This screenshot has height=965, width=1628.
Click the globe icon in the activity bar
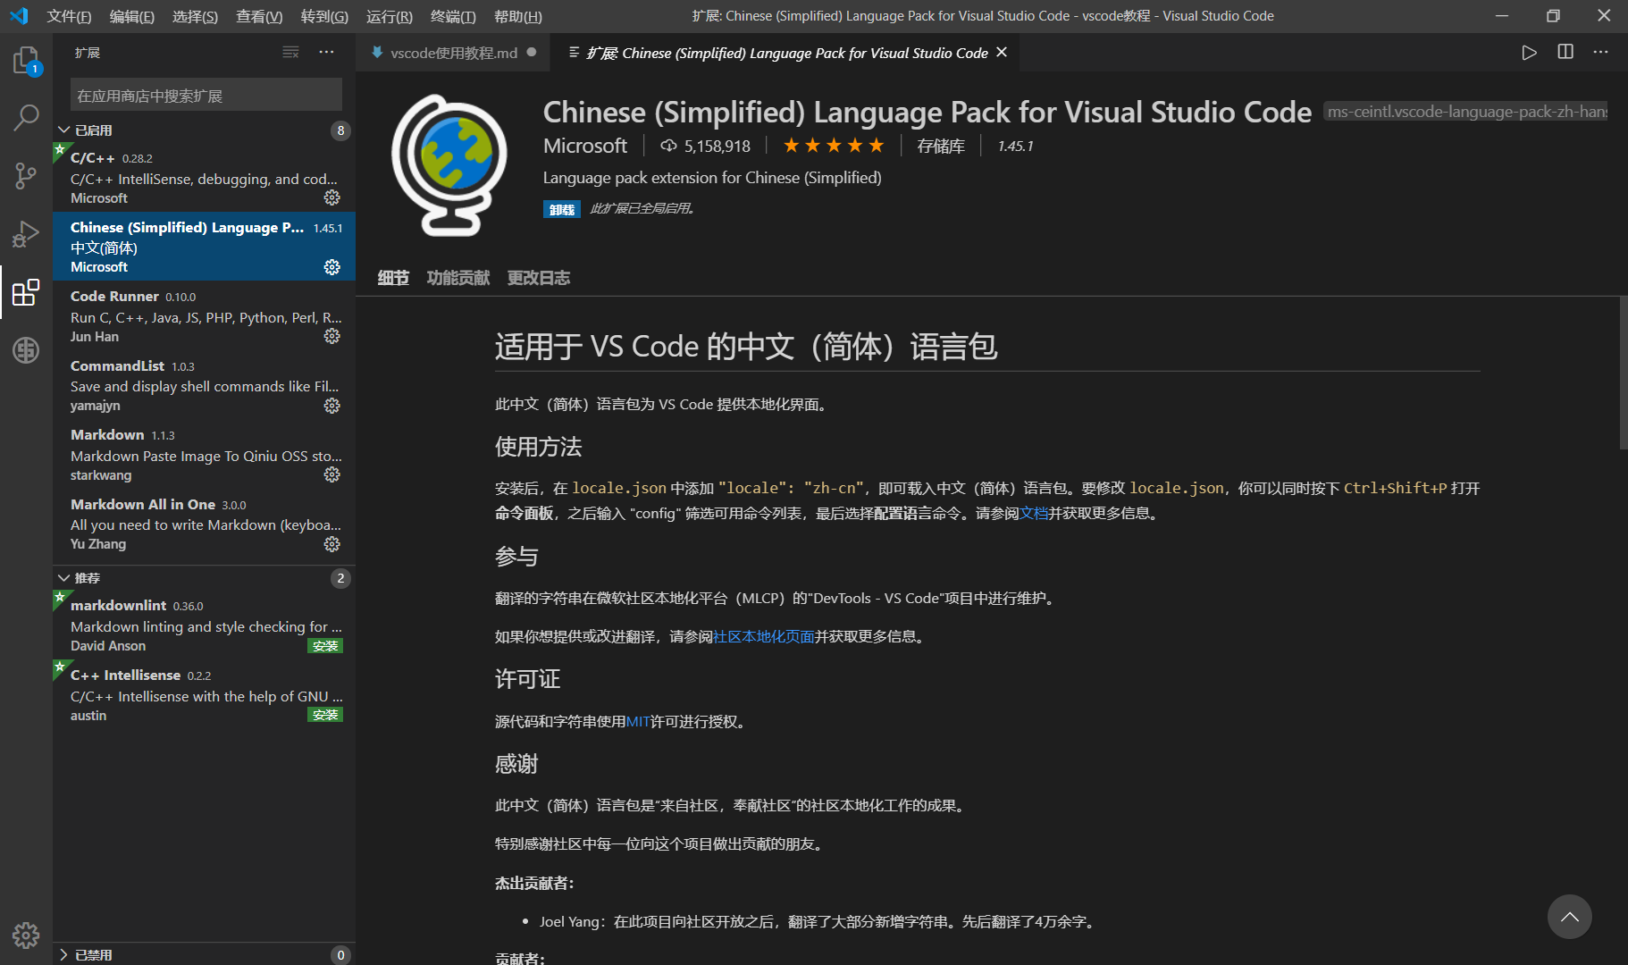coord(26,349)
